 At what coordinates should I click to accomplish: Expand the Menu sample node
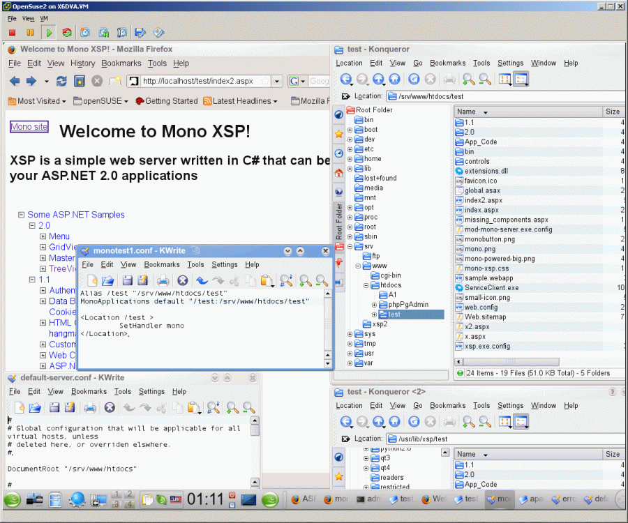[43, 236]
